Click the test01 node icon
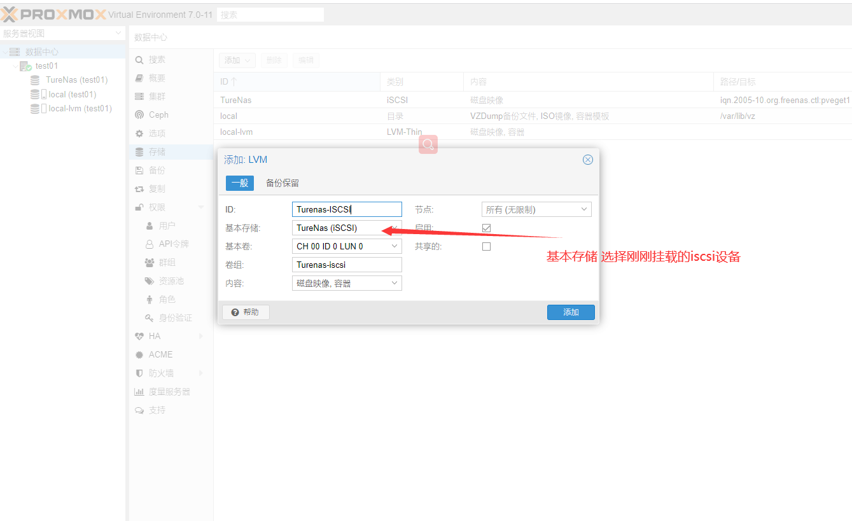The height and width of the screenshot is (521, 852). (x=25, y=66)
